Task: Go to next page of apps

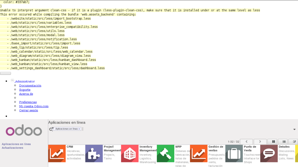Action: click(x=260, y=141)
